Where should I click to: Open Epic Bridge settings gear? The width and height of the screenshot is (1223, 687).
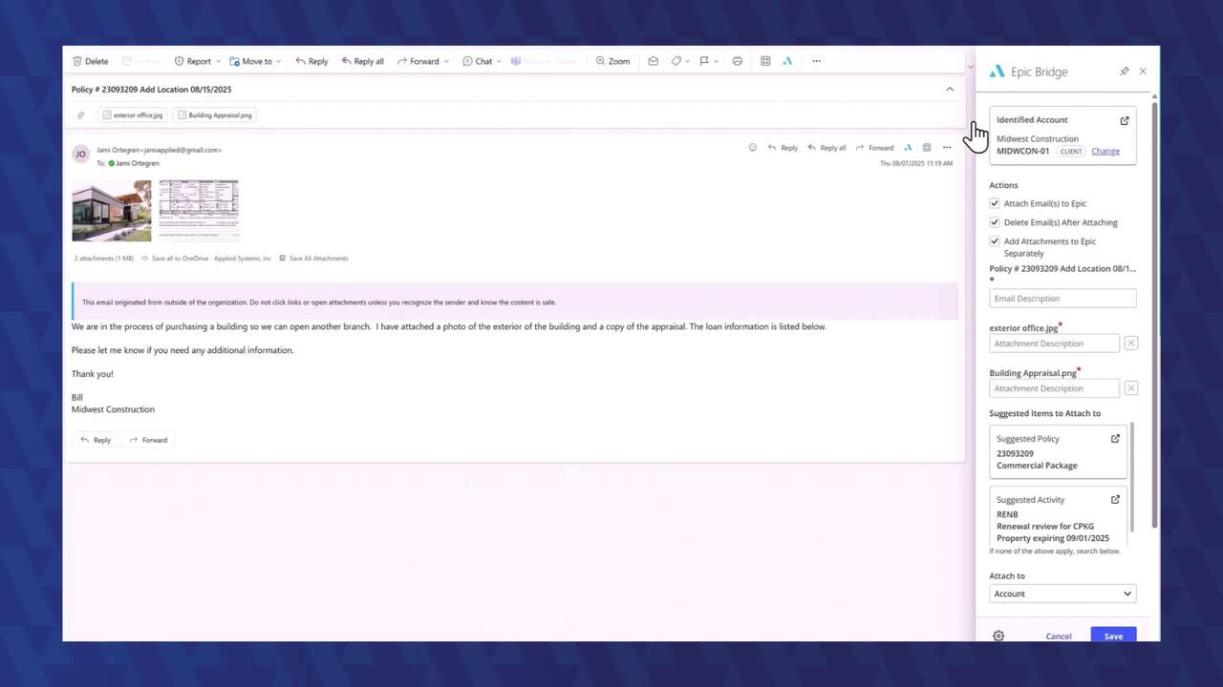pos(998,636)
